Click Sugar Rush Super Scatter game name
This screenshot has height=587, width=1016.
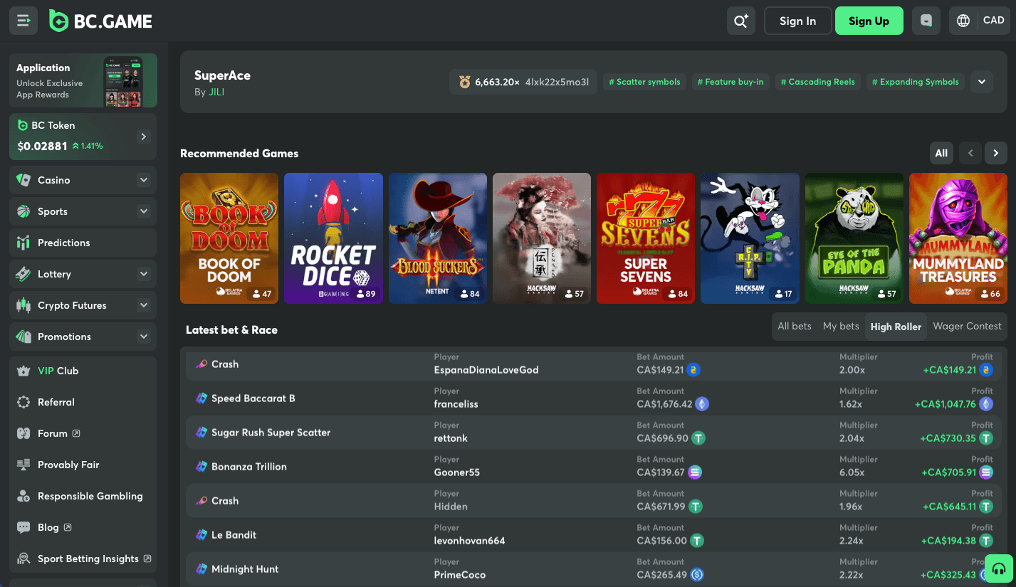271,433
